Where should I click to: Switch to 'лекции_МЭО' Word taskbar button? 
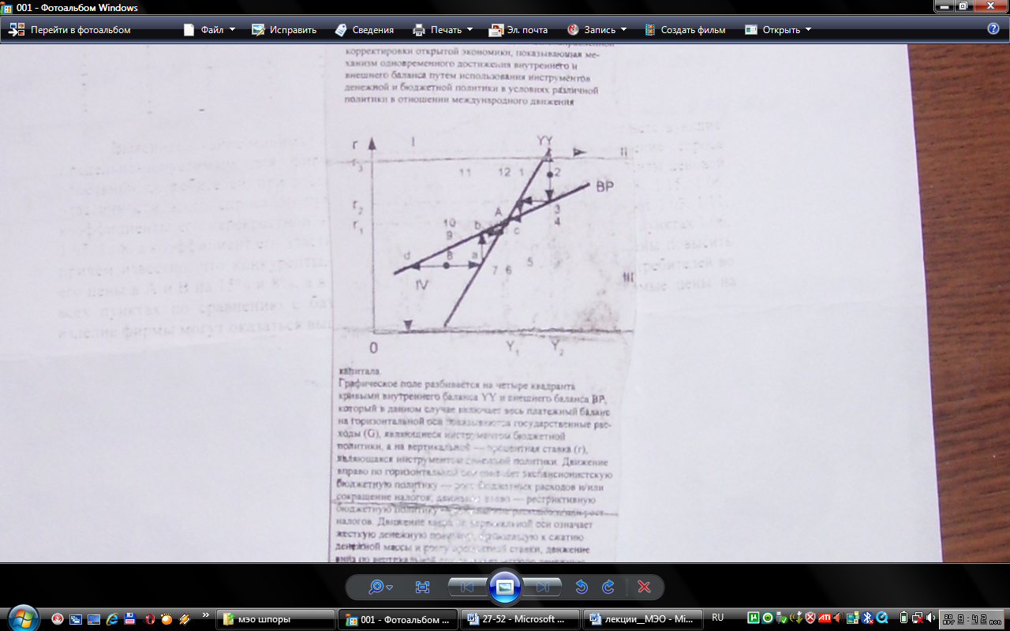642,619
